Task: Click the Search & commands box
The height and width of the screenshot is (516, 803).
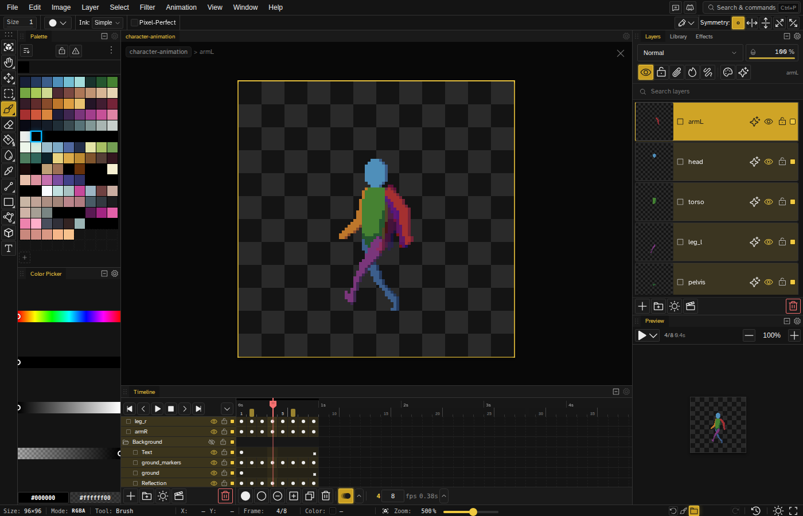Action: click(x=751, y=7)
